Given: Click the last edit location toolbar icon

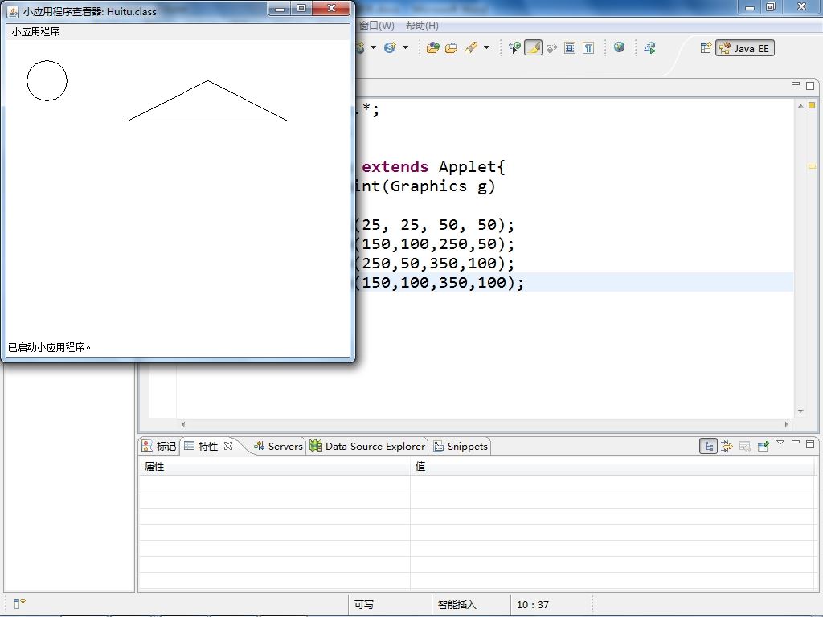Looking at the screenshot, I should pos(514,47).
